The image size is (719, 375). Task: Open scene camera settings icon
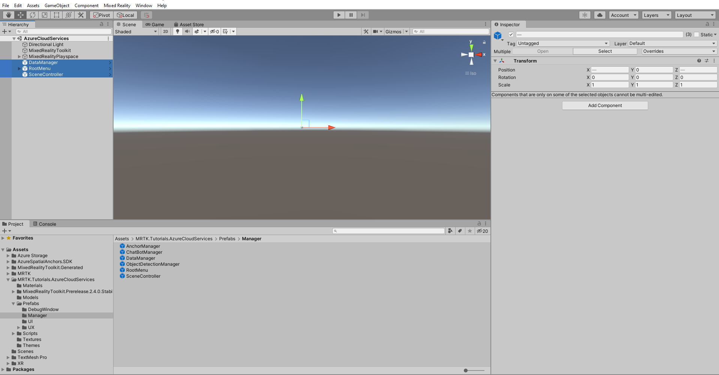click(x=375, y=31)
